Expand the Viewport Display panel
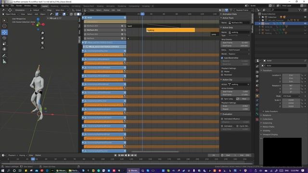This screenshot has height=173, width=308. pyautogui.click(x=269, y=135)
